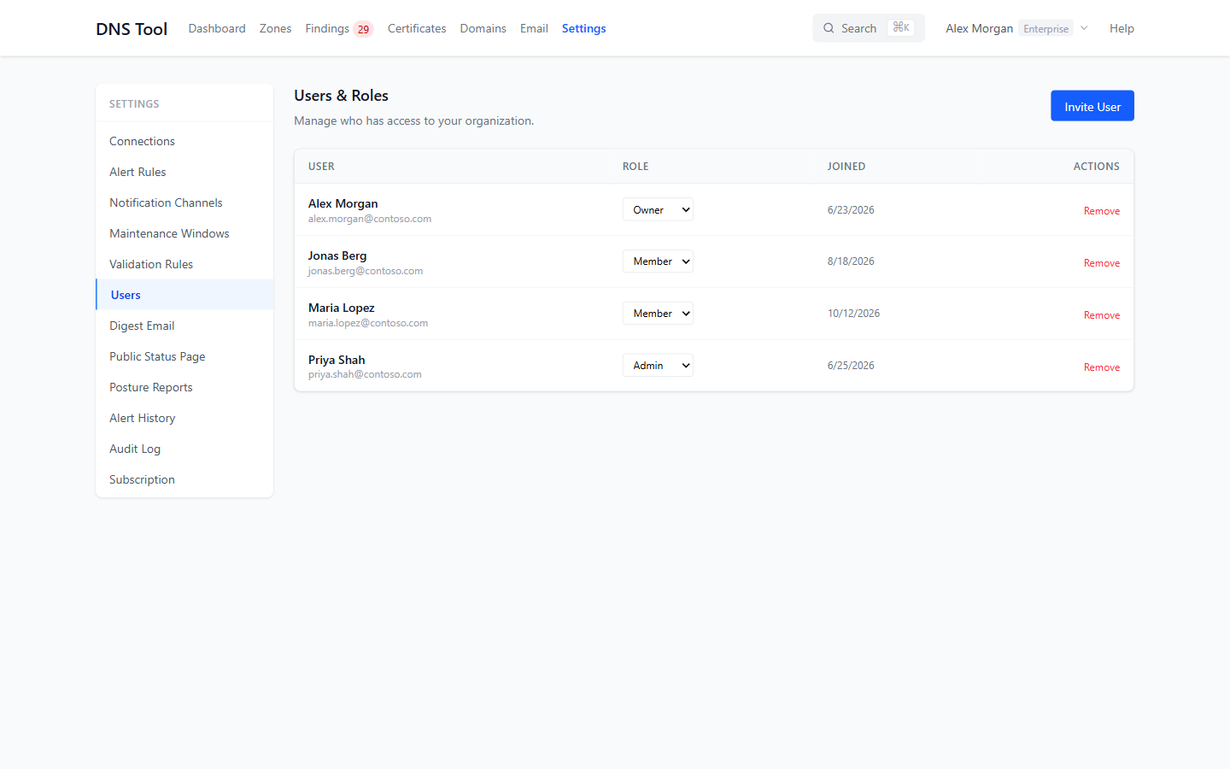Open the Zones tab
Screen dimensions: 1230x769
click(x=275, y=28)
